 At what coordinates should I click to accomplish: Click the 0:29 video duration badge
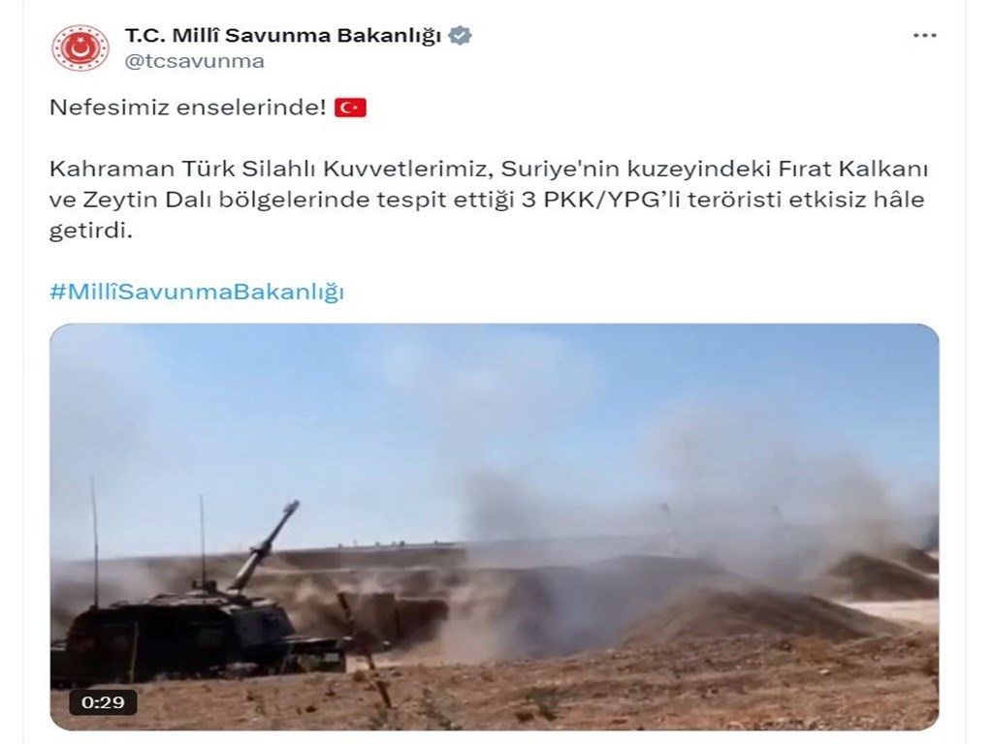(103, 702)
